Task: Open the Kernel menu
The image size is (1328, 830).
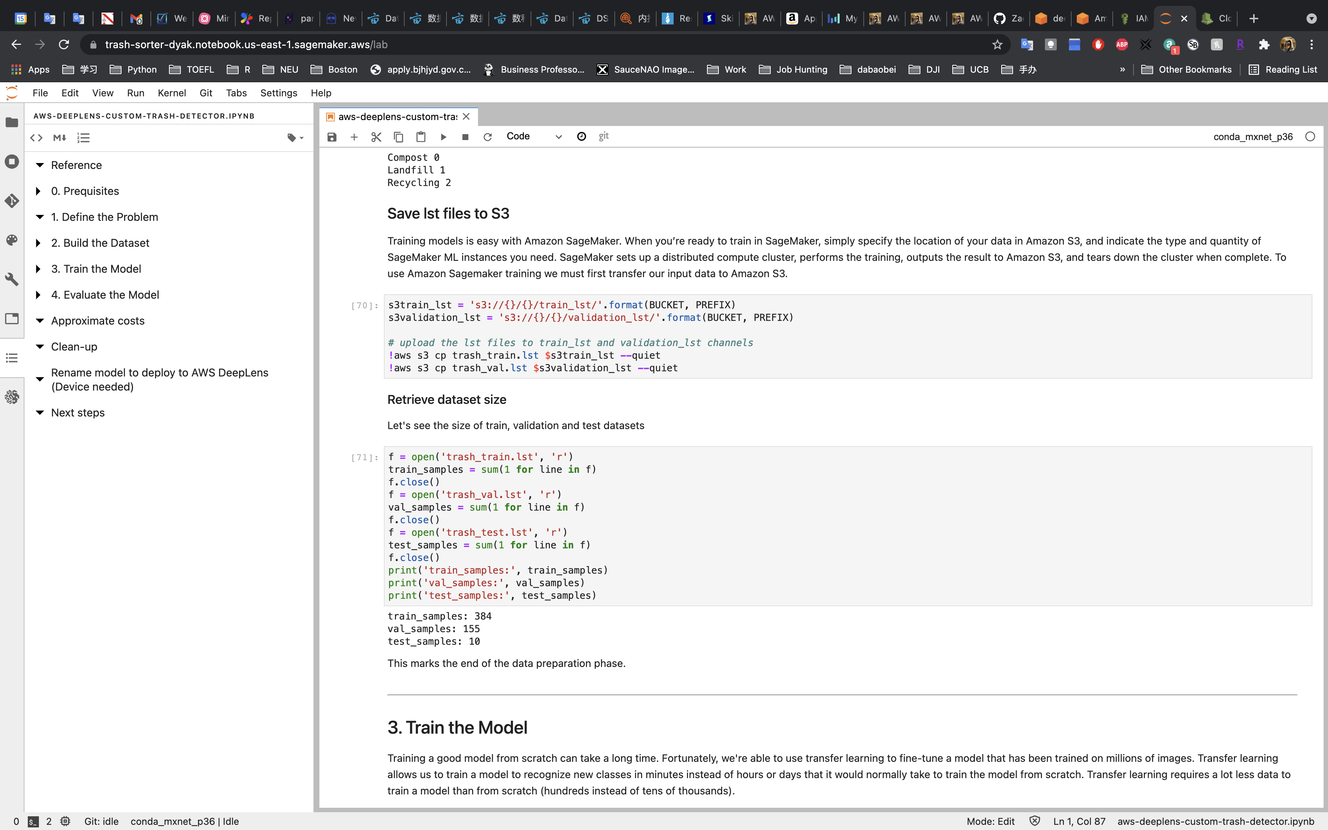Action: click(171, 93)
